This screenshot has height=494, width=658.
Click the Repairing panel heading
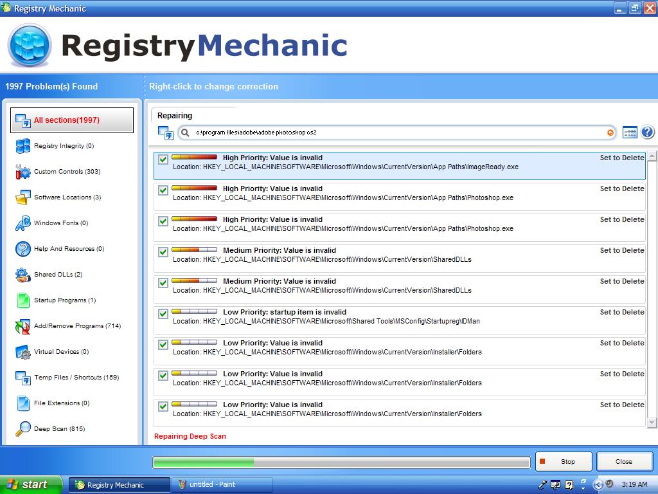(175, 116)
